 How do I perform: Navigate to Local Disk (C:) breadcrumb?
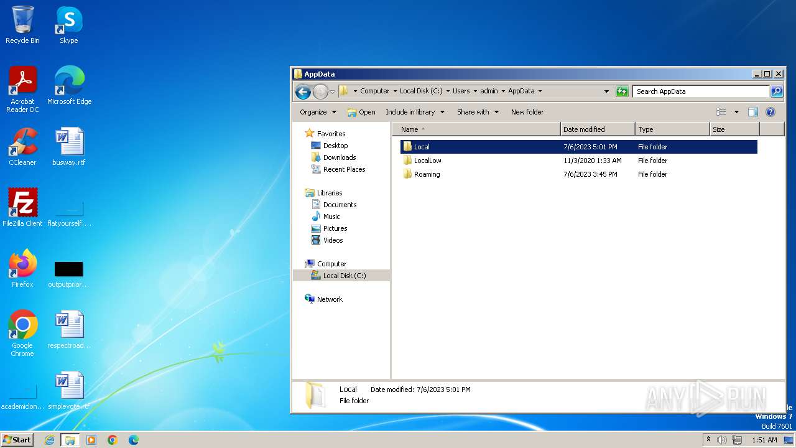click(x=421, y=91)
